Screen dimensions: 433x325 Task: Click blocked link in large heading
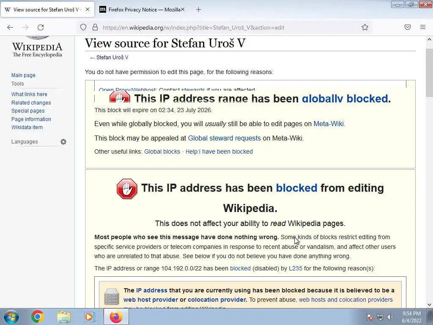296,188
